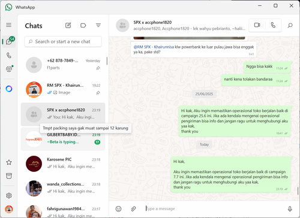Maximize the WhatsApp window

click(x=275, y=5)
